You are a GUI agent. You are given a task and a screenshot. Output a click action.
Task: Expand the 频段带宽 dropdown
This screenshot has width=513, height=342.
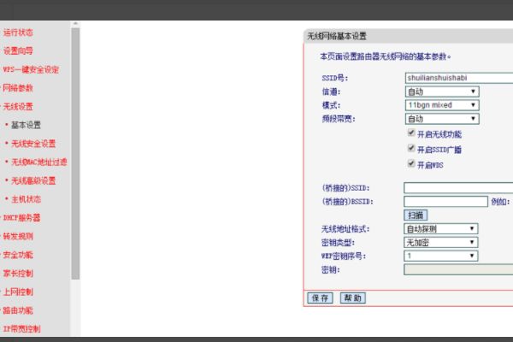tap(442, 119)
